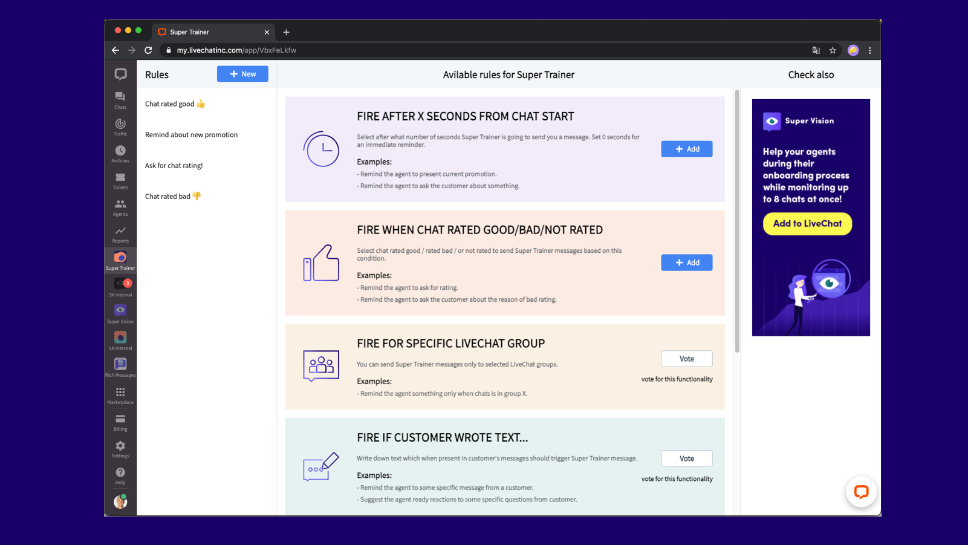Screen dimensions: 968x545
Task: Open the LiveChat logo icon in the sidebar
Action: [x=120, y=74]
